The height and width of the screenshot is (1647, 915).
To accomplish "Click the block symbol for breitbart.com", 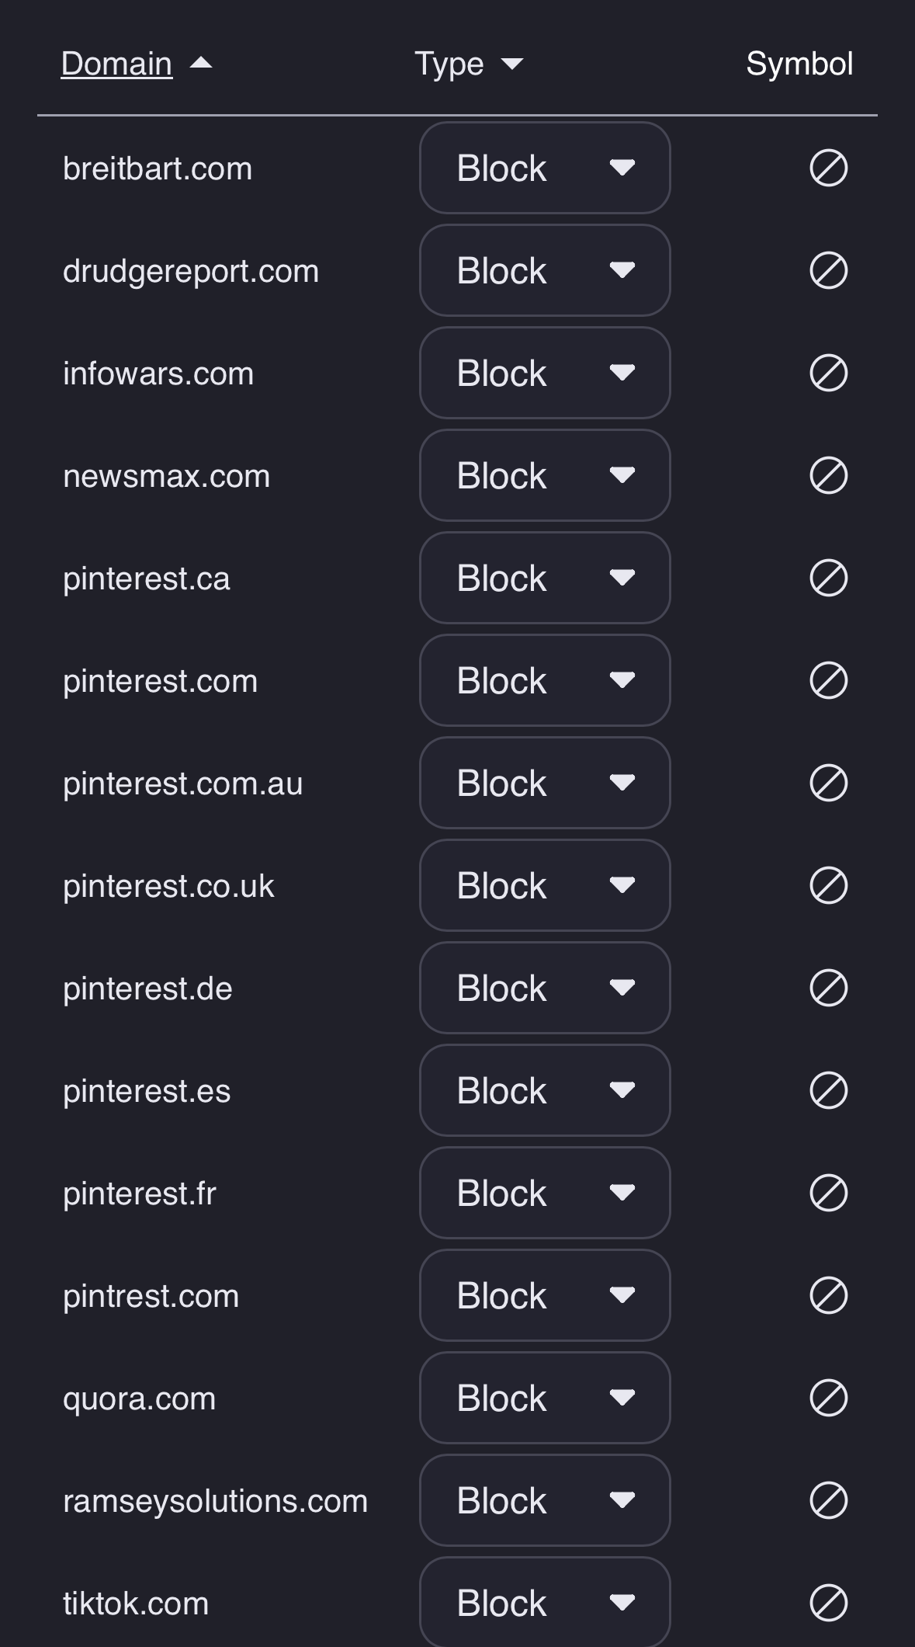I will (x=828, y=169).
